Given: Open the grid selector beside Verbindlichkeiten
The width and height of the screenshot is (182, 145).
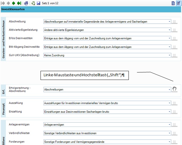Looking at the screenshot, I should 174,133.
